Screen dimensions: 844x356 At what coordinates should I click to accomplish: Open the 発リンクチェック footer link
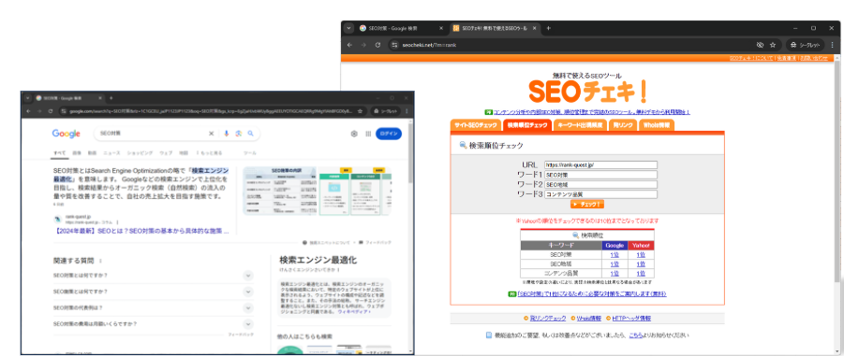coord(547,318)
